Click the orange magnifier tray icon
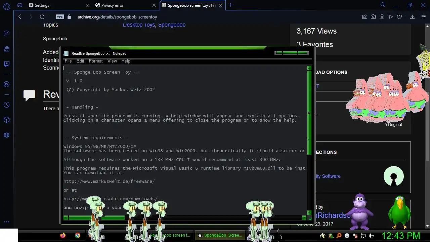This screenshot has width=430, height=242. pos(339,236)
